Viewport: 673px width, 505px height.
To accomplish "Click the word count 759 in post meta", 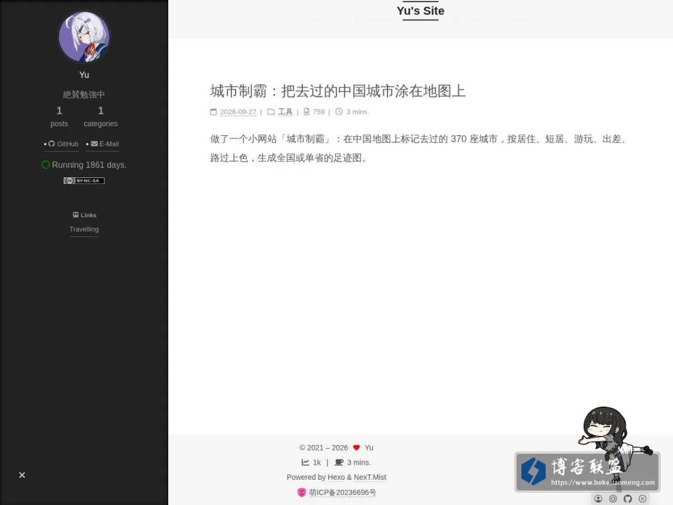I will pos(319,112).
